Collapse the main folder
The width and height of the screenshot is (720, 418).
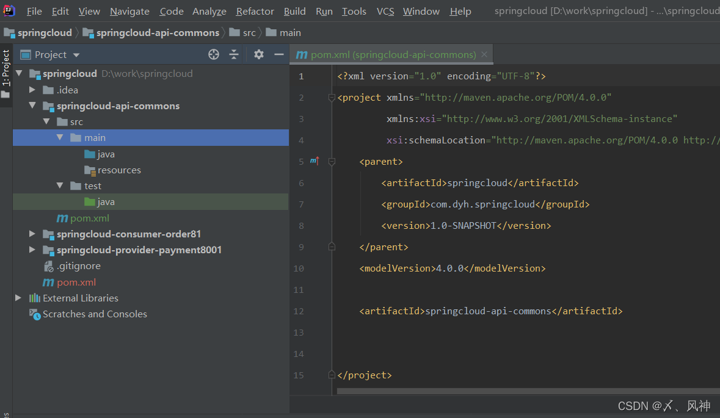click(60, 138)
